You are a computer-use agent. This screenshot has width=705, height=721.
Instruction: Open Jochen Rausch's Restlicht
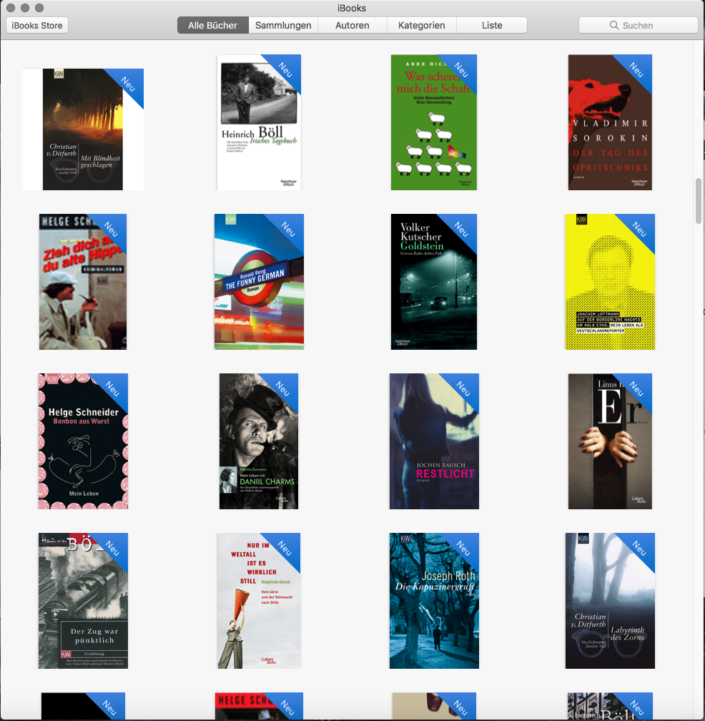point(434,441)
